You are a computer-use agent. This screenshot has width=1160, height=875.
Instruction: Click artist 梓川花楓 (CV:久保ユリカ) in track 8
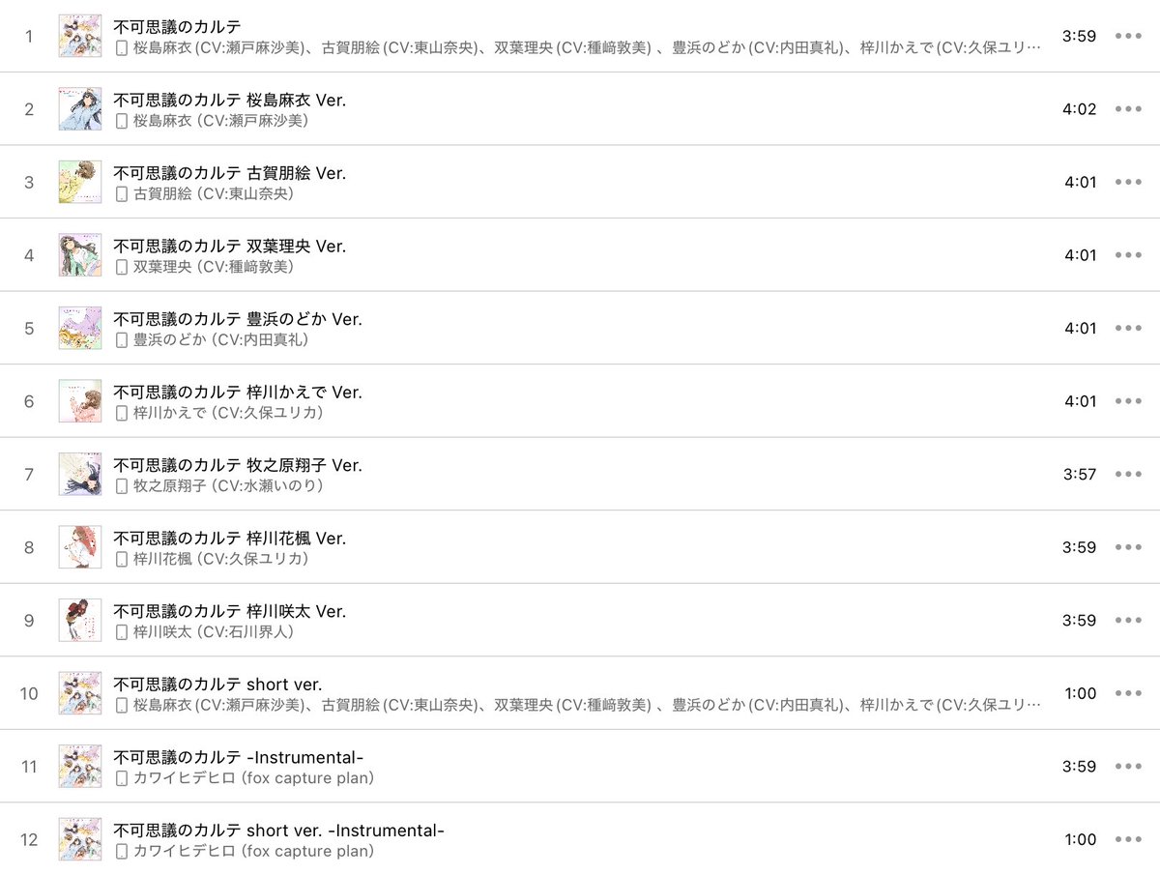click(x=219, y=559)
